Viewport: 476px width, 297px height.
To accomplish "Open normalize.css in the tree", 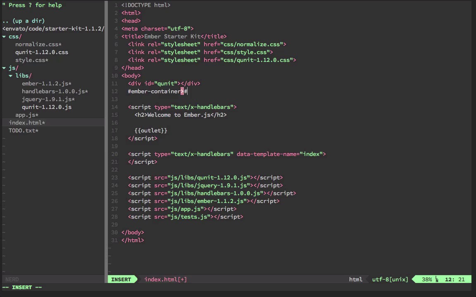I will [x=38, y=44].
